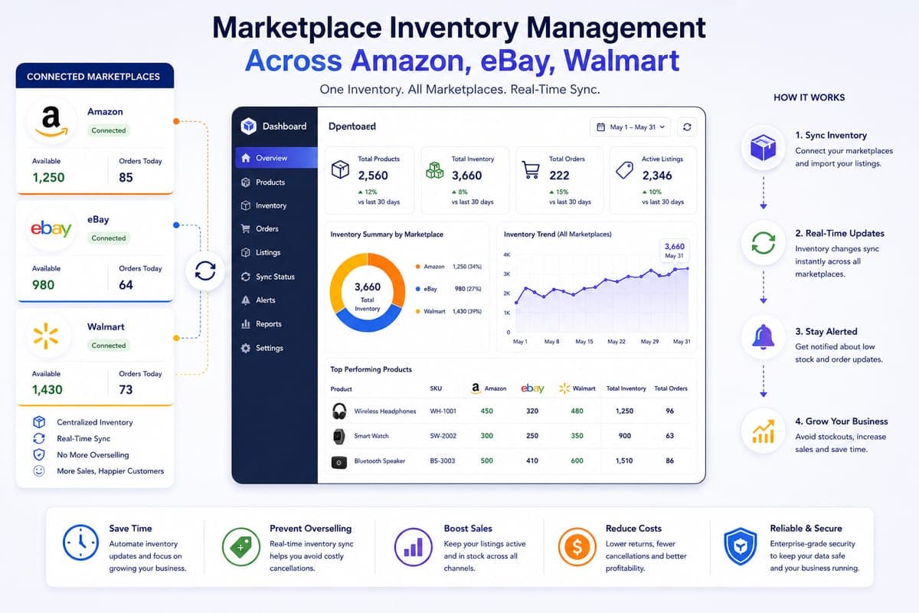Click the eBay column header logo
919x613 pixels.
pos(532,388)
